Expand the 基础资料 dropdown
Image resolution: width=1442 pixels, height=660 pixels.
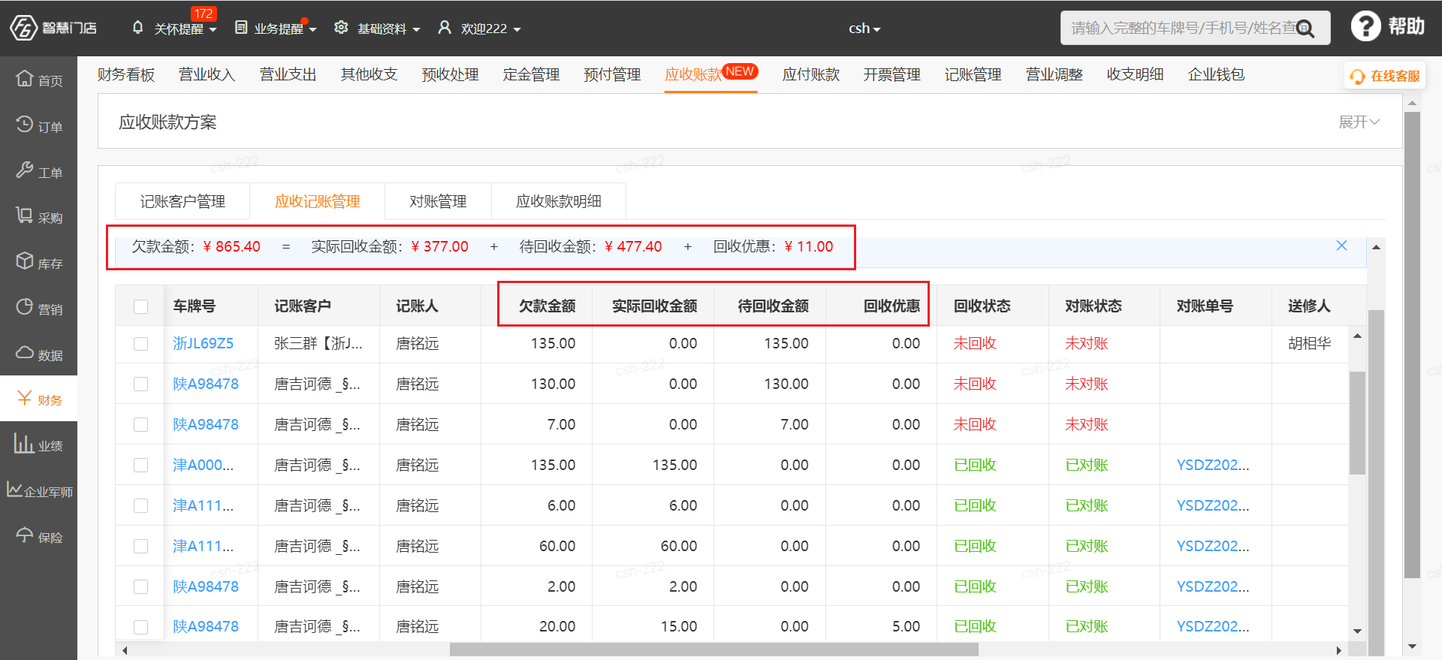(x=416, y=29)
